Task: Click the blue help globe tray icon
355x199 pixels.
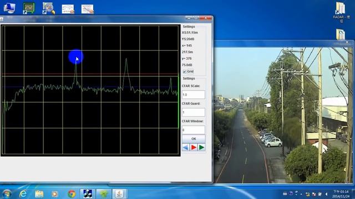Action: pos(291,193)
